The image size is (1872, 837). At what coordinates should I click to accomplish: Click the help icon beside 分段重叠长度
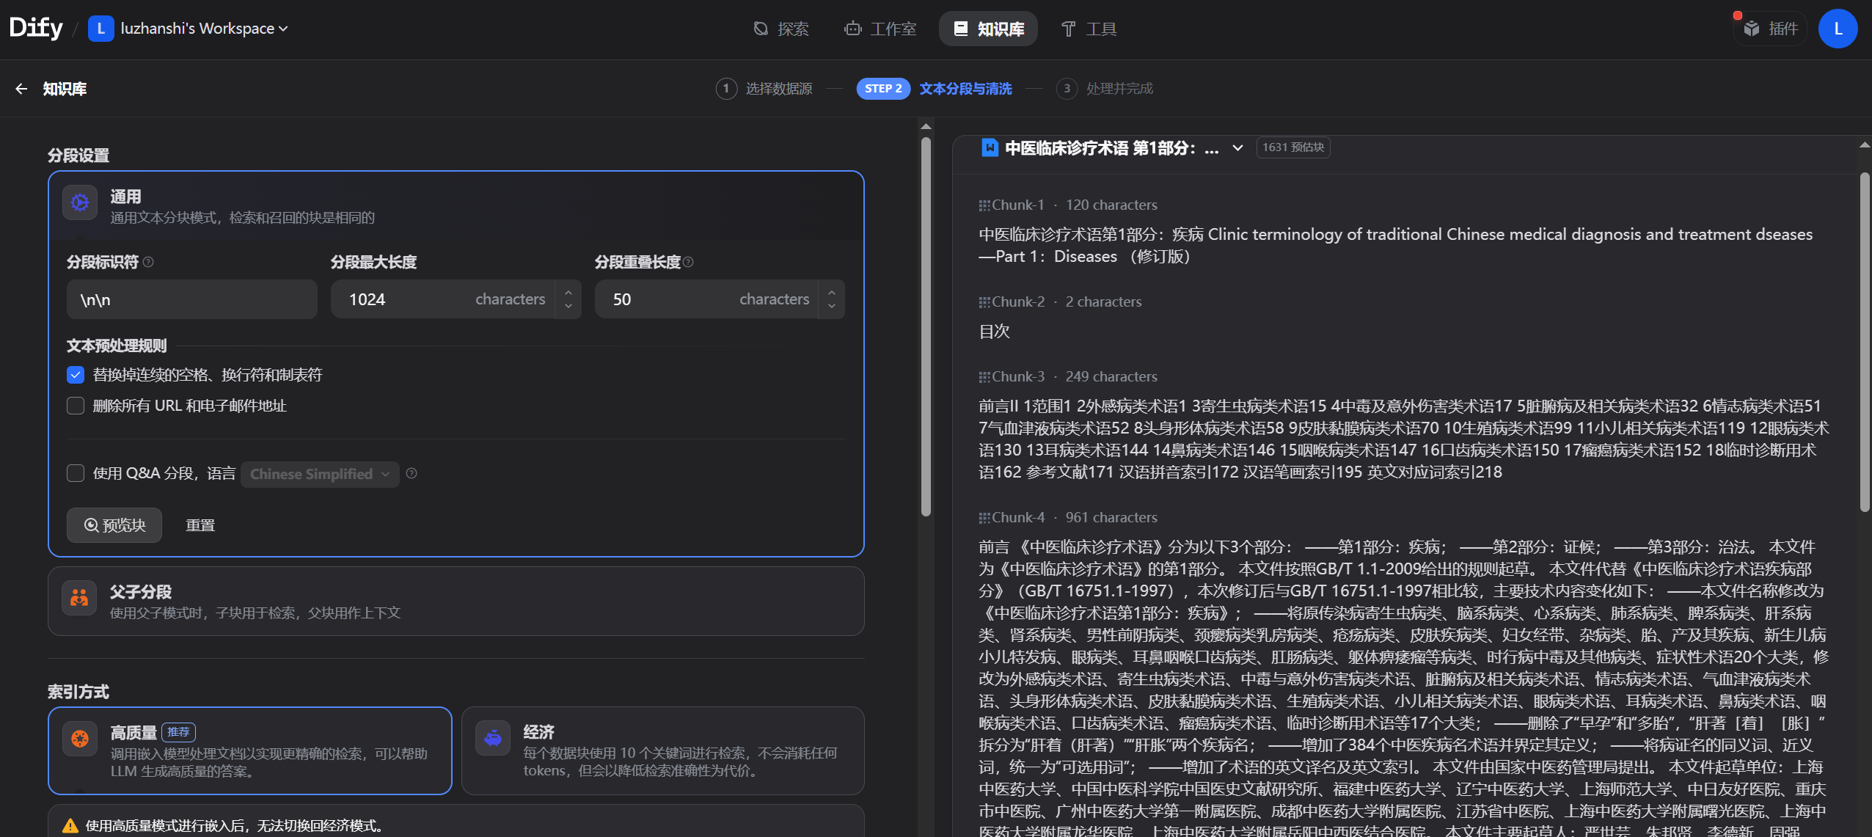(688, 262)
